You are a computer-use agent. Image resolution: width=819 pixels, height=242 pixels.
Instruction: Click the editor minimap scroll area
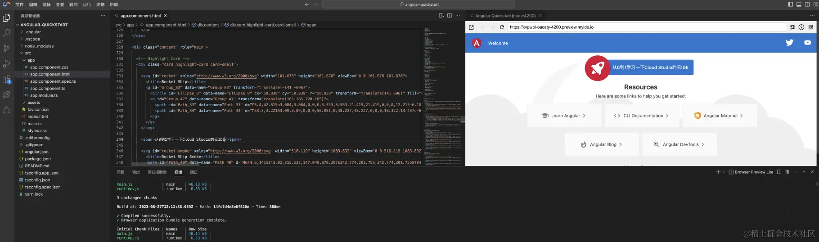(442, 97)
